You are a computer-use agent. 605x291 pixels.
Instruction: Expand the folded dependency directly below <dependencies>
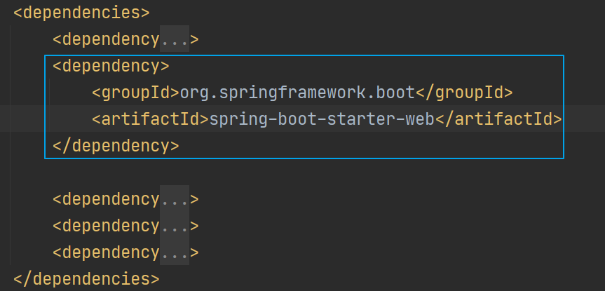tap(175, 39)
